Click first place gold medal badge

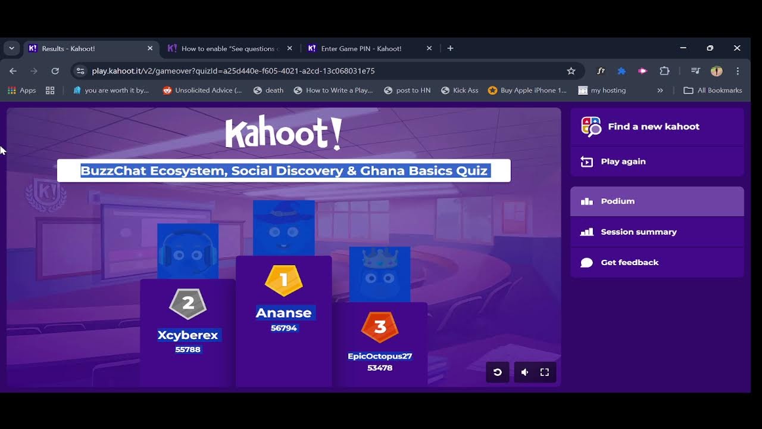(x=284, y=281)
